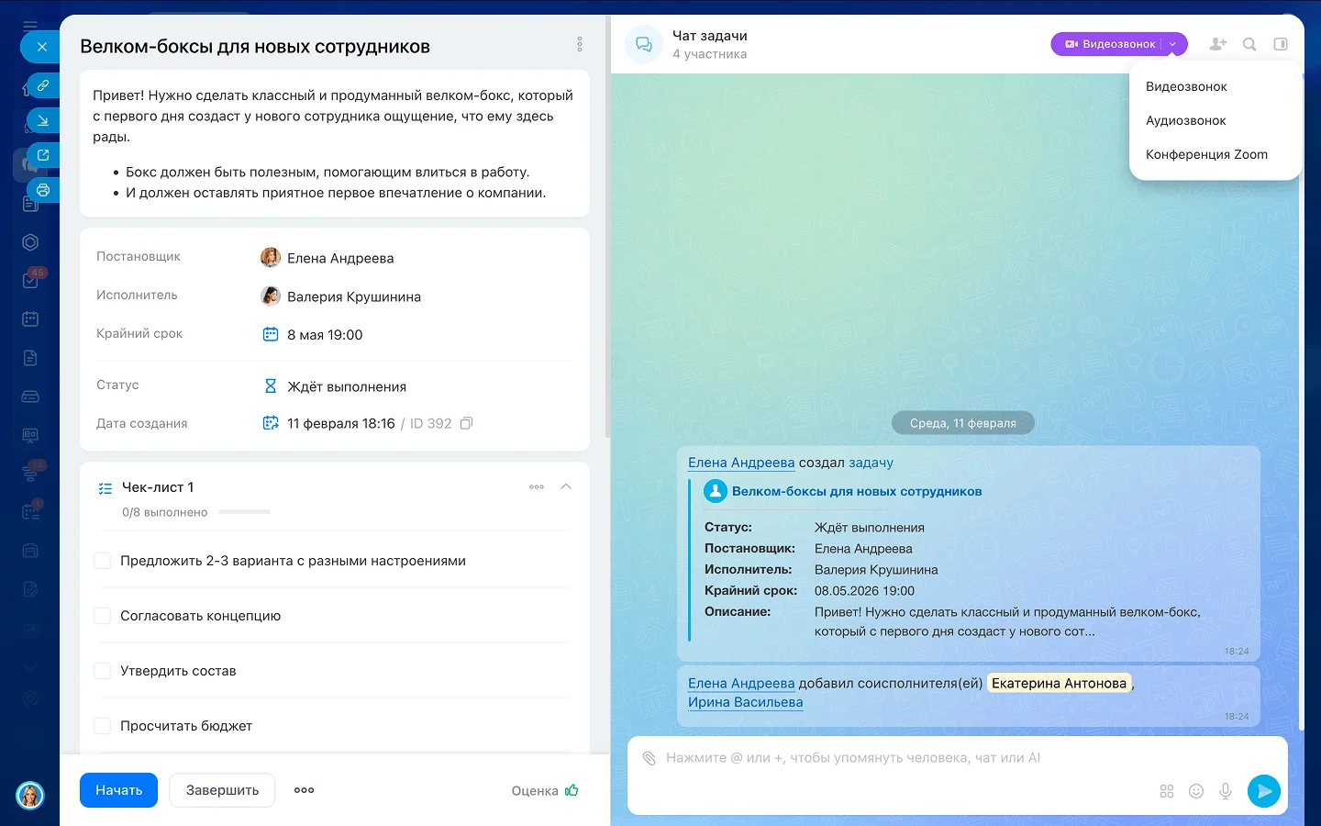Image resolution: width=1321 pixels, height=826 pixels.
Task: Start call with Видеозвонок button
Action: pos(1110,44)
